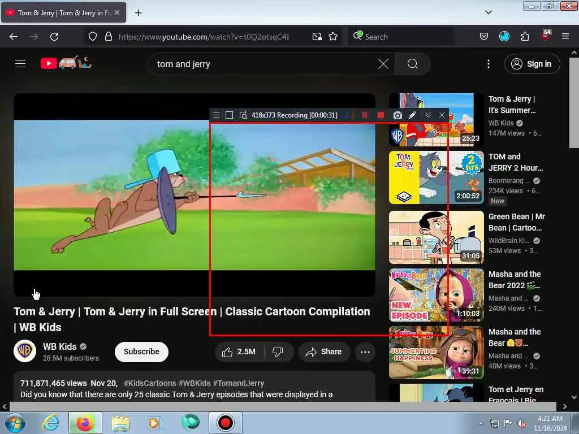The image size is (579, 434).
Task: Open Firefox tracking protection shield
Action: (93, 37)
